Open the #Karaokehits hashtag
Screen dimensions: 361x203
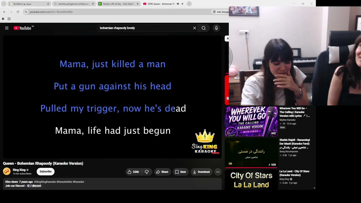(x=64, y=182)
